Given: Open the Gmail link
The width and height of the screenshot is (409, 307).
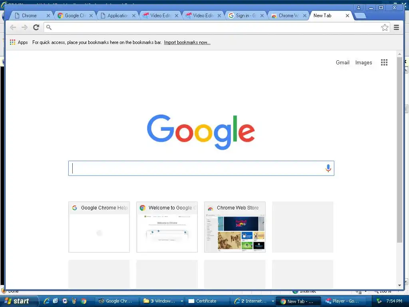Looking at the screenshot, I should (342, 62).
